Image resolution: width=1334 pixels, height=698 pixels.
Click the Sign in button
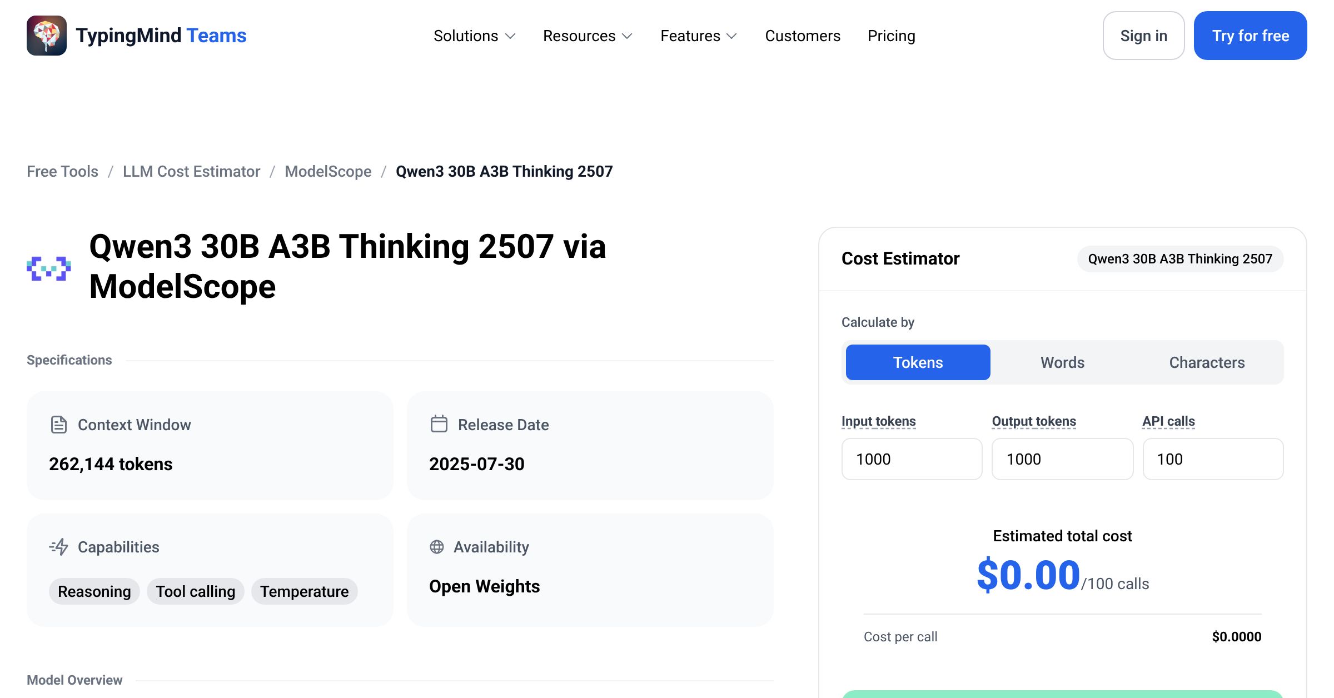coord(1143,36)
